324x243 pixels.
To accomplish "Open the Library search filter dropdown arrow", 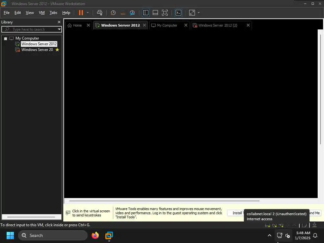I will tap(59, 29).
